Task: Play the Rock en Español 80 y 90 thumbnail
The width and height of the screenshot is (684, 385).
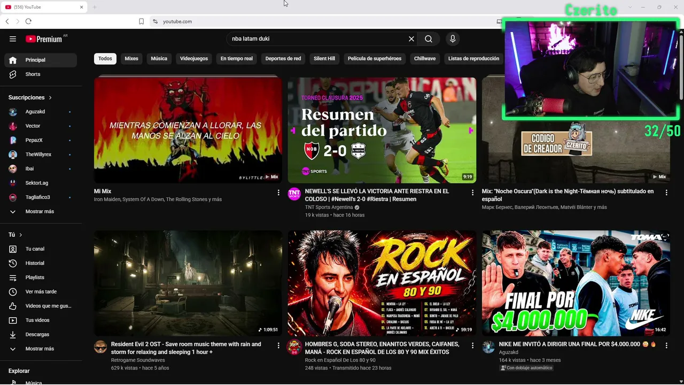Action: [382, 283]
